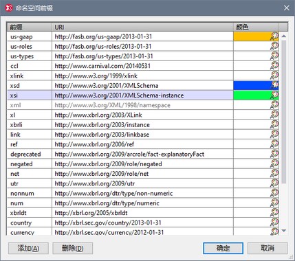Open palette icon for the deprecated prefix
This screenshot has height=261, width=295.
tap(274, 154)
